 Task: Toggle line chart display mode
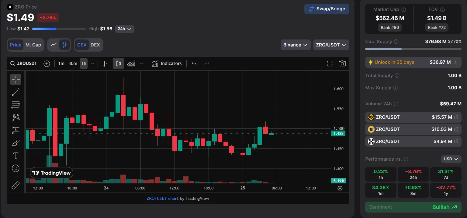pyautogui.click(x=54, y=45)
